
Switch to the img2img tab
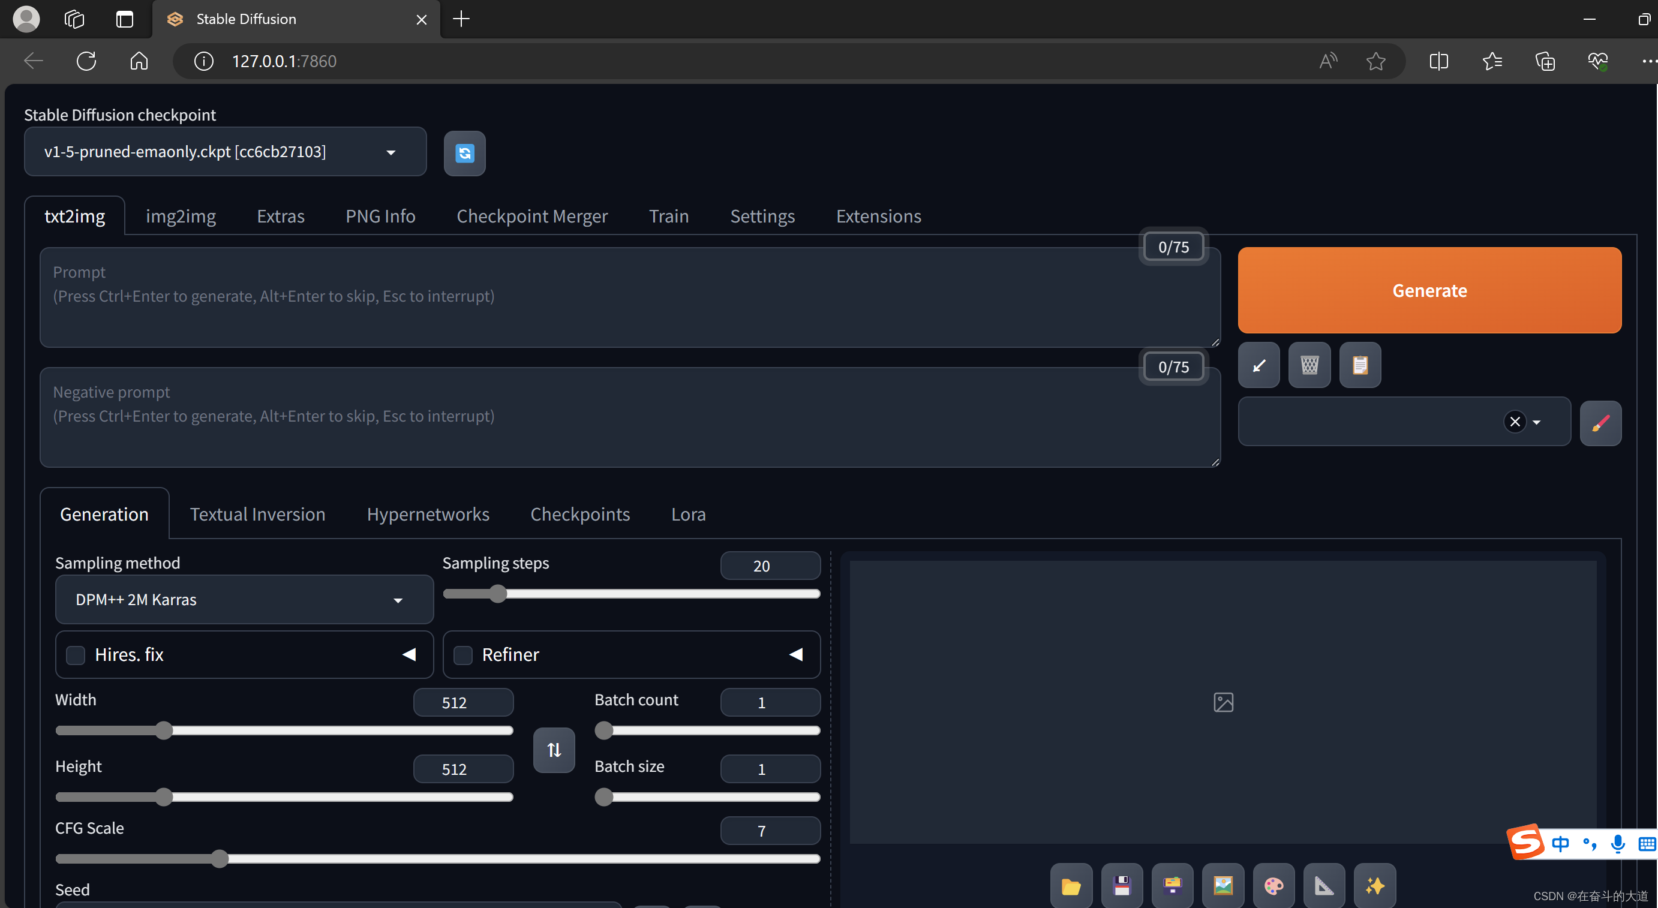click(181, 217)
